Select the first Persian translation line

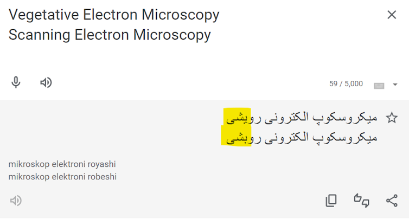pyautogui.click(x=300, y=117)
